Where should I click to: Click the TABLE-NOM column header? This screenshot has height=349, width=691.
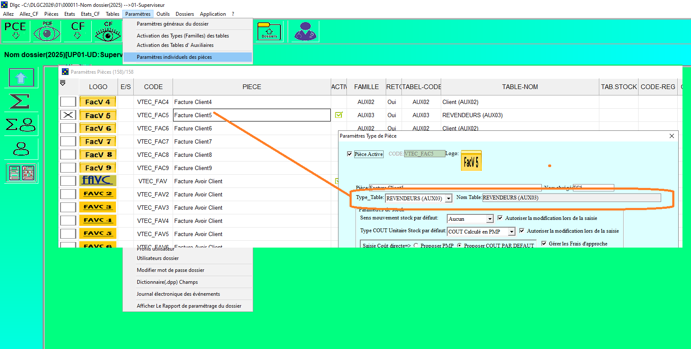click(520, 87)
